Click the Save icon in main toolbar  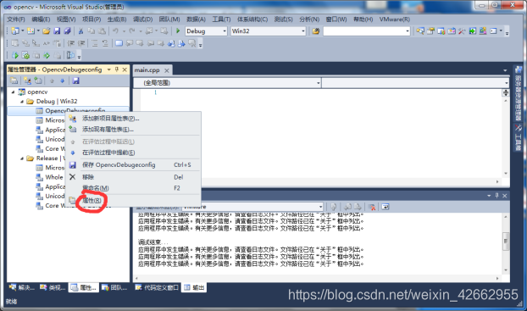[57, 31]
